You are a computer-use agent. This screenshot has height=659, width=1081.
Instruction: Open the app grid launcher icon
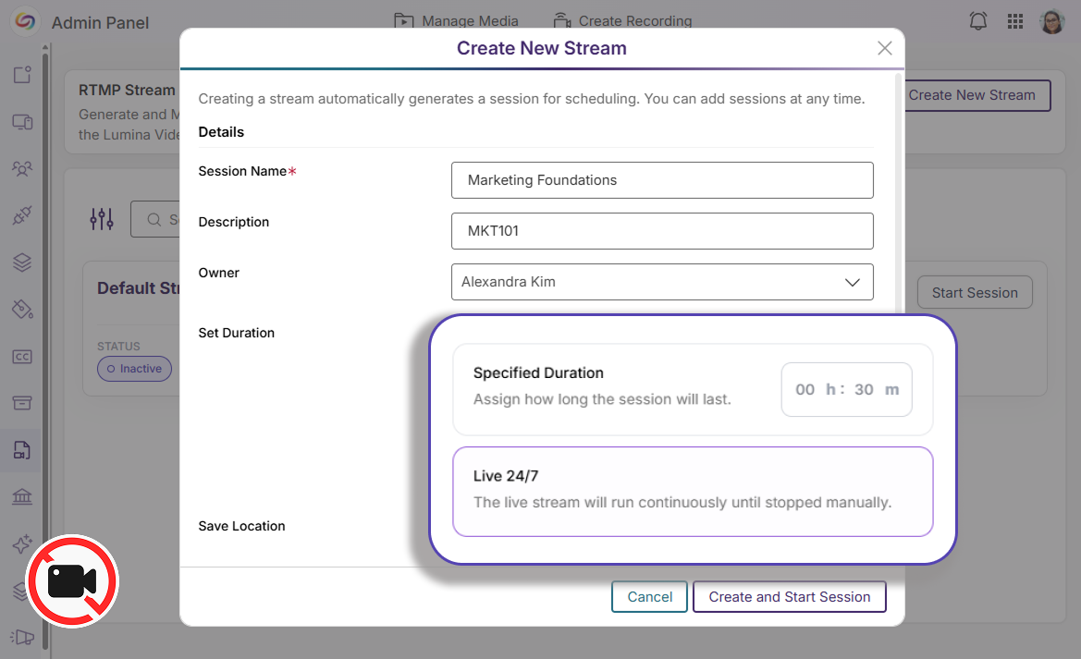(x=1014, y=20)
